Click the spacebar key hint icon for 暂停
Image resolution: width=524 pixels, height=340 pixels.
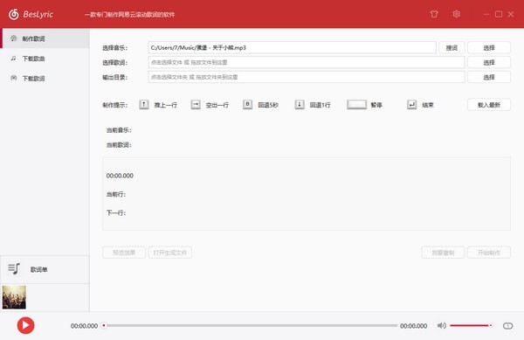[x=356, y=105]
